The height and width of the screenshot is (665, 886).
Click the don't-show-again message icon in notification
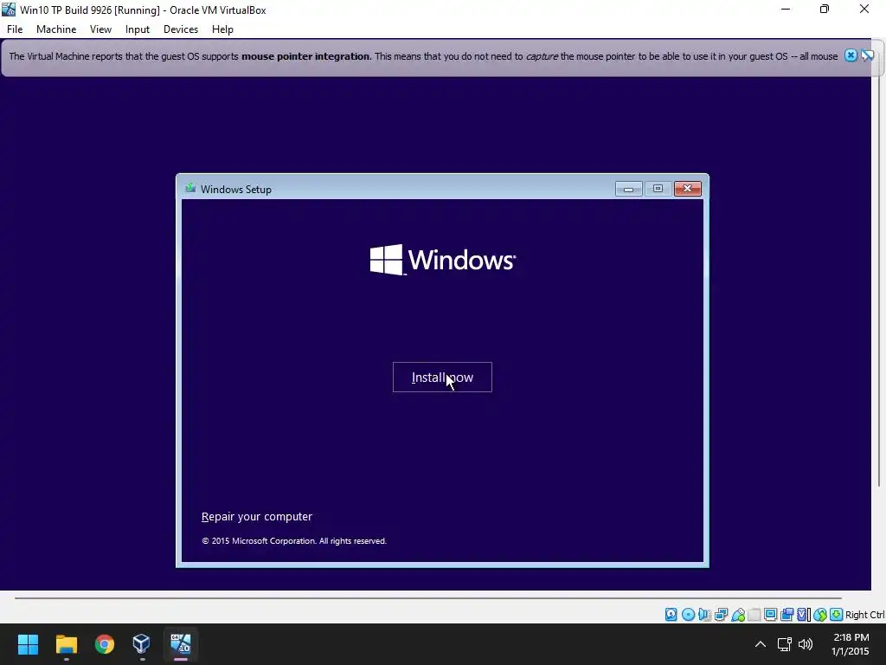pyautogui.click(x=867, y=55)
